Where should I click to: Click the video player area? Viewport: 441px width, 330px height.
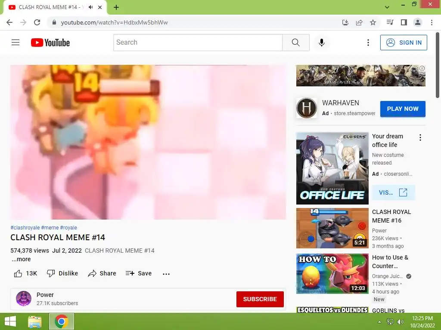[148, 142]
